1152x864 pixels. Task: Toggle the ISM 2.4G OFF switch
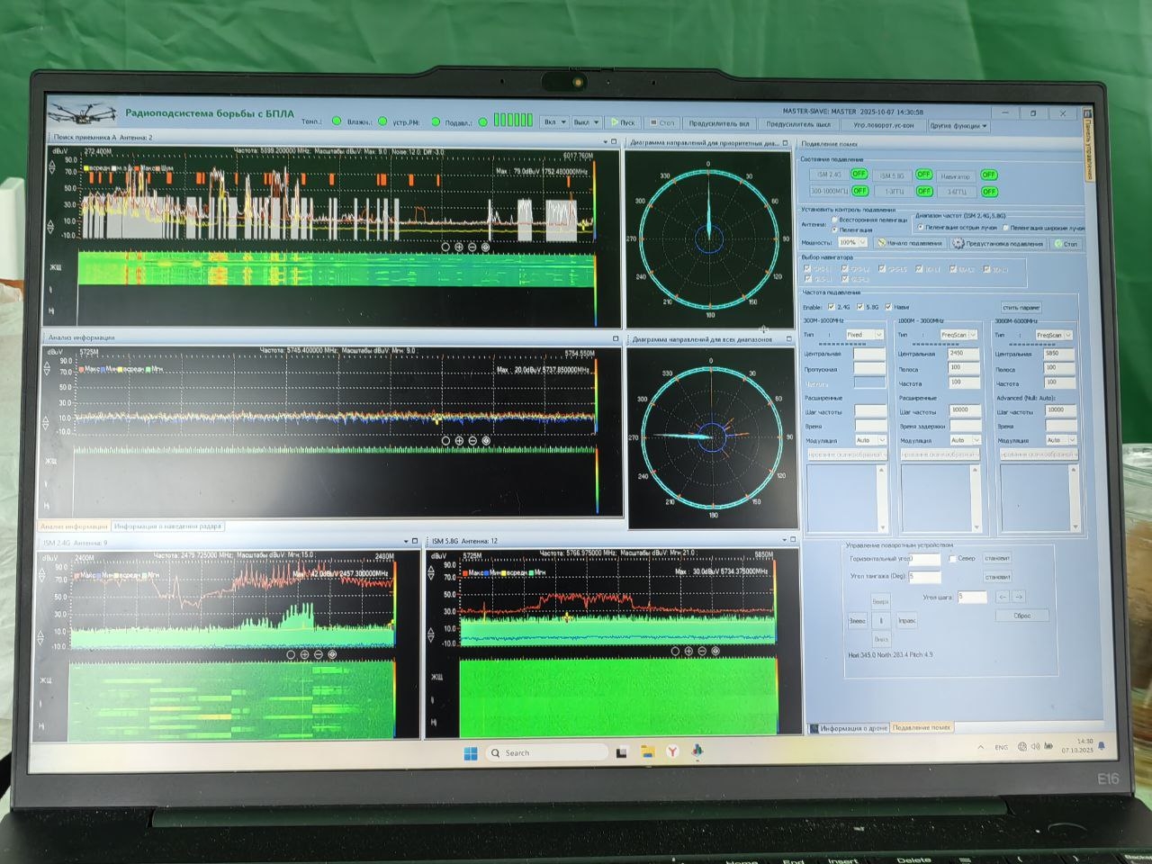[x=859, y=174]
